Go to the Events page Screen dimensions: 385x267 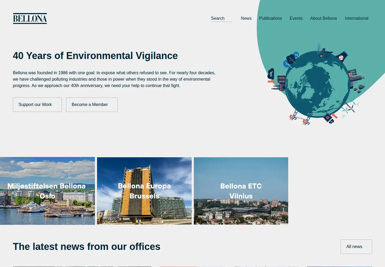point(296,18)
